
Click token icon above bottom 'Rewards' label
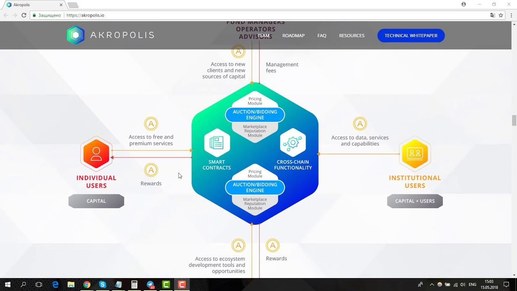(x=273, y=245)
